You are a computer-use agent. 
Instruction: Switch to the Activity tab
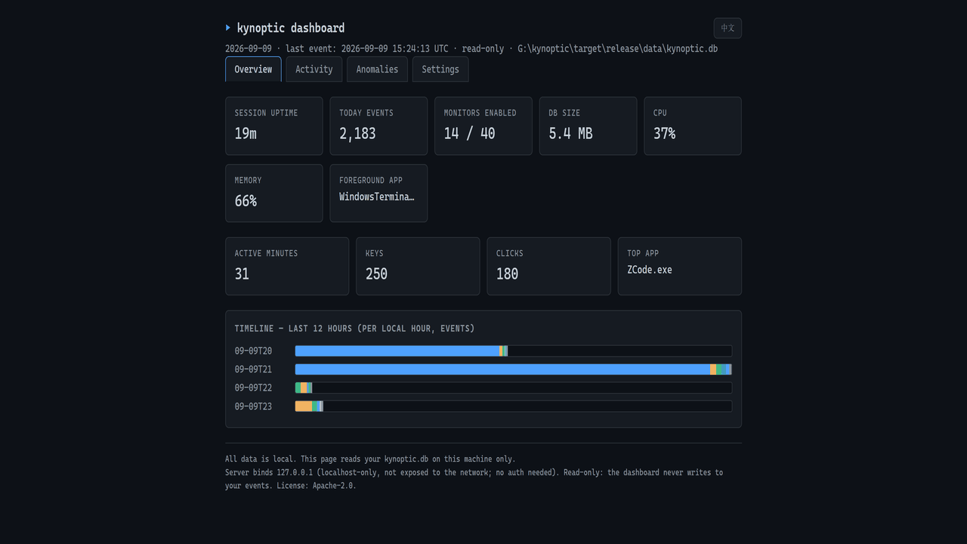(314, 70)
